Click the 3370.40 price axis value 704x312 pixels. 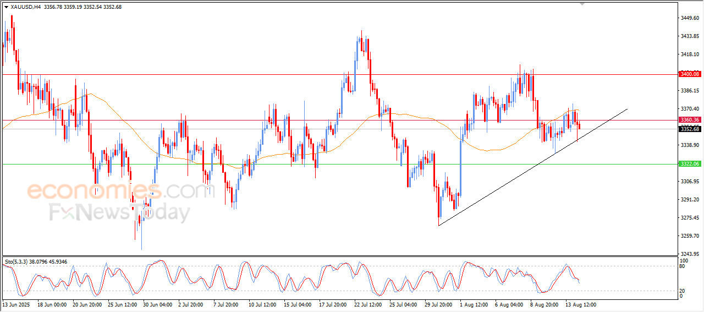[690, 109]
